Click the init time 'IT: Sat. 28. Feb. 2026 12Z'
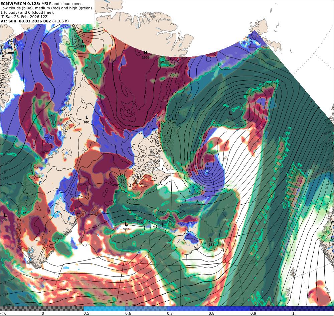The image size is (334, 316). 24,17
